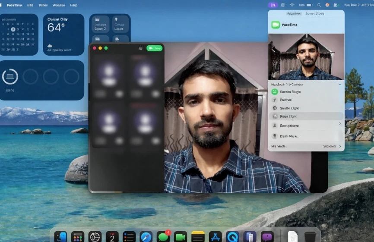Image resolution: width=374 pixels, height=242 pixels.
Task: Click the orange round icon in menu bar
Action: 327,5
